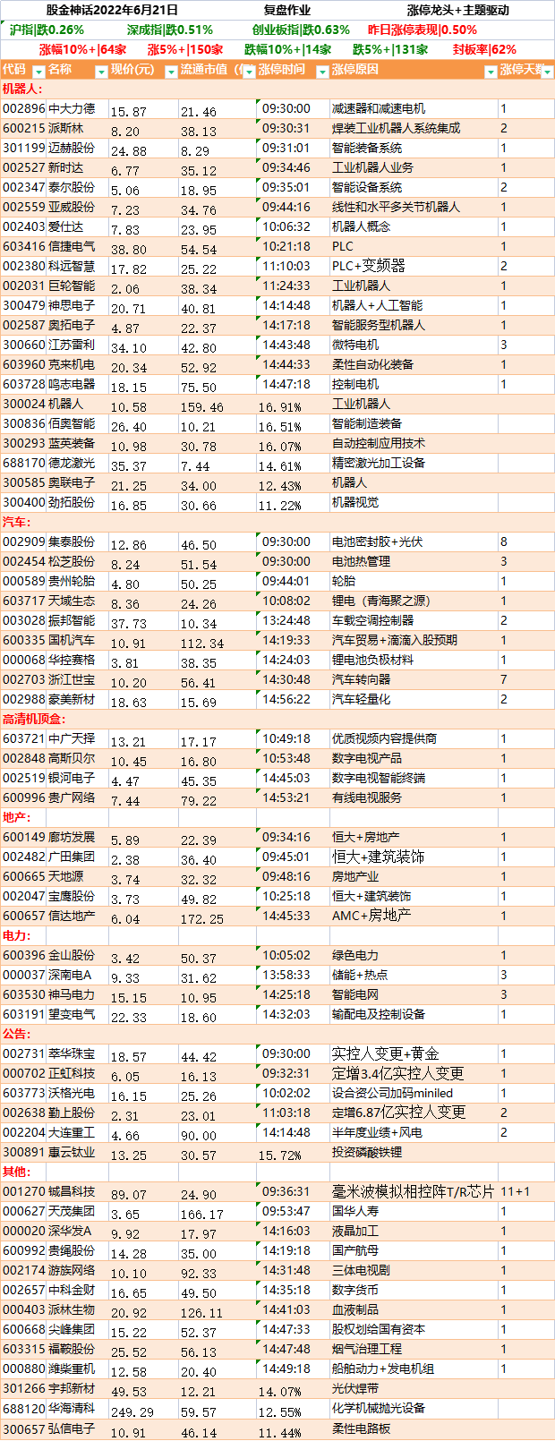Select the 跌幅10%+|14家 cell
Viewport: 555px width, 1441px height.
[x=288, y=49]
